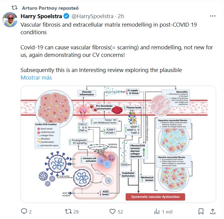Click the share post icon

pyautogui.click(x=213, y=211)
